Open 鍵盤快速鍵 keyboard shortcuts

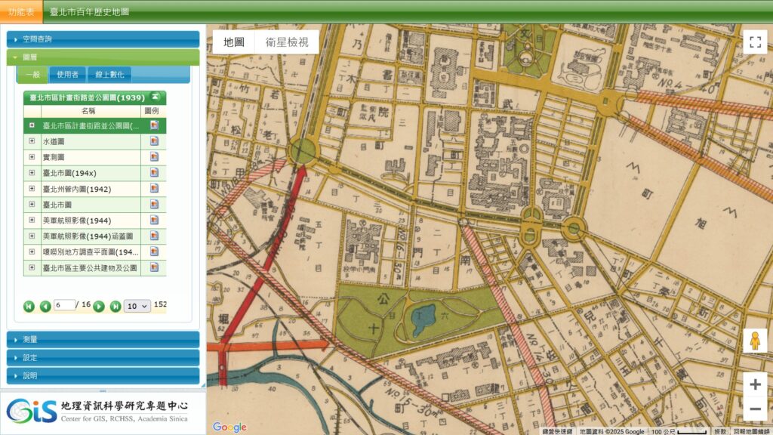click(557, 431)
